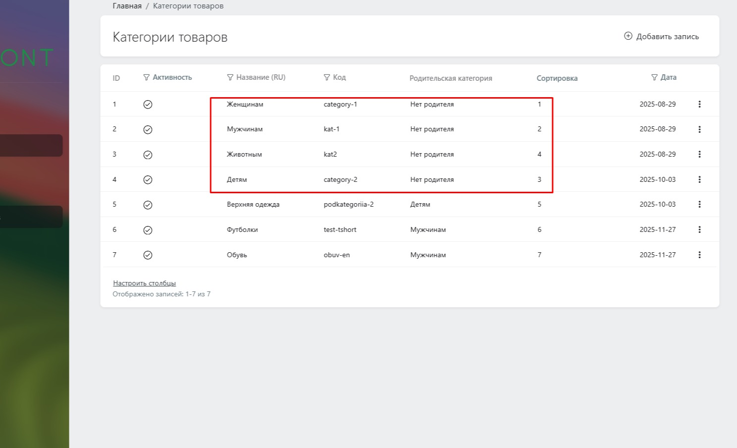Toggle activity checkmark for Животным row
737x448 pixels.
[148, 155]
